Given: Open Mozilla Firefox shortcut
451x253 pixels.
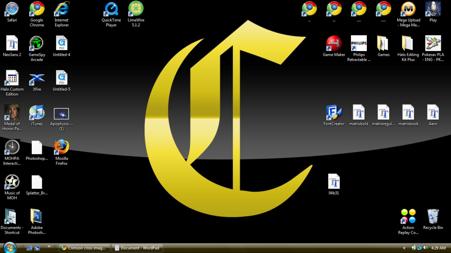Looking at the screenshot, I should pos(62,147).
